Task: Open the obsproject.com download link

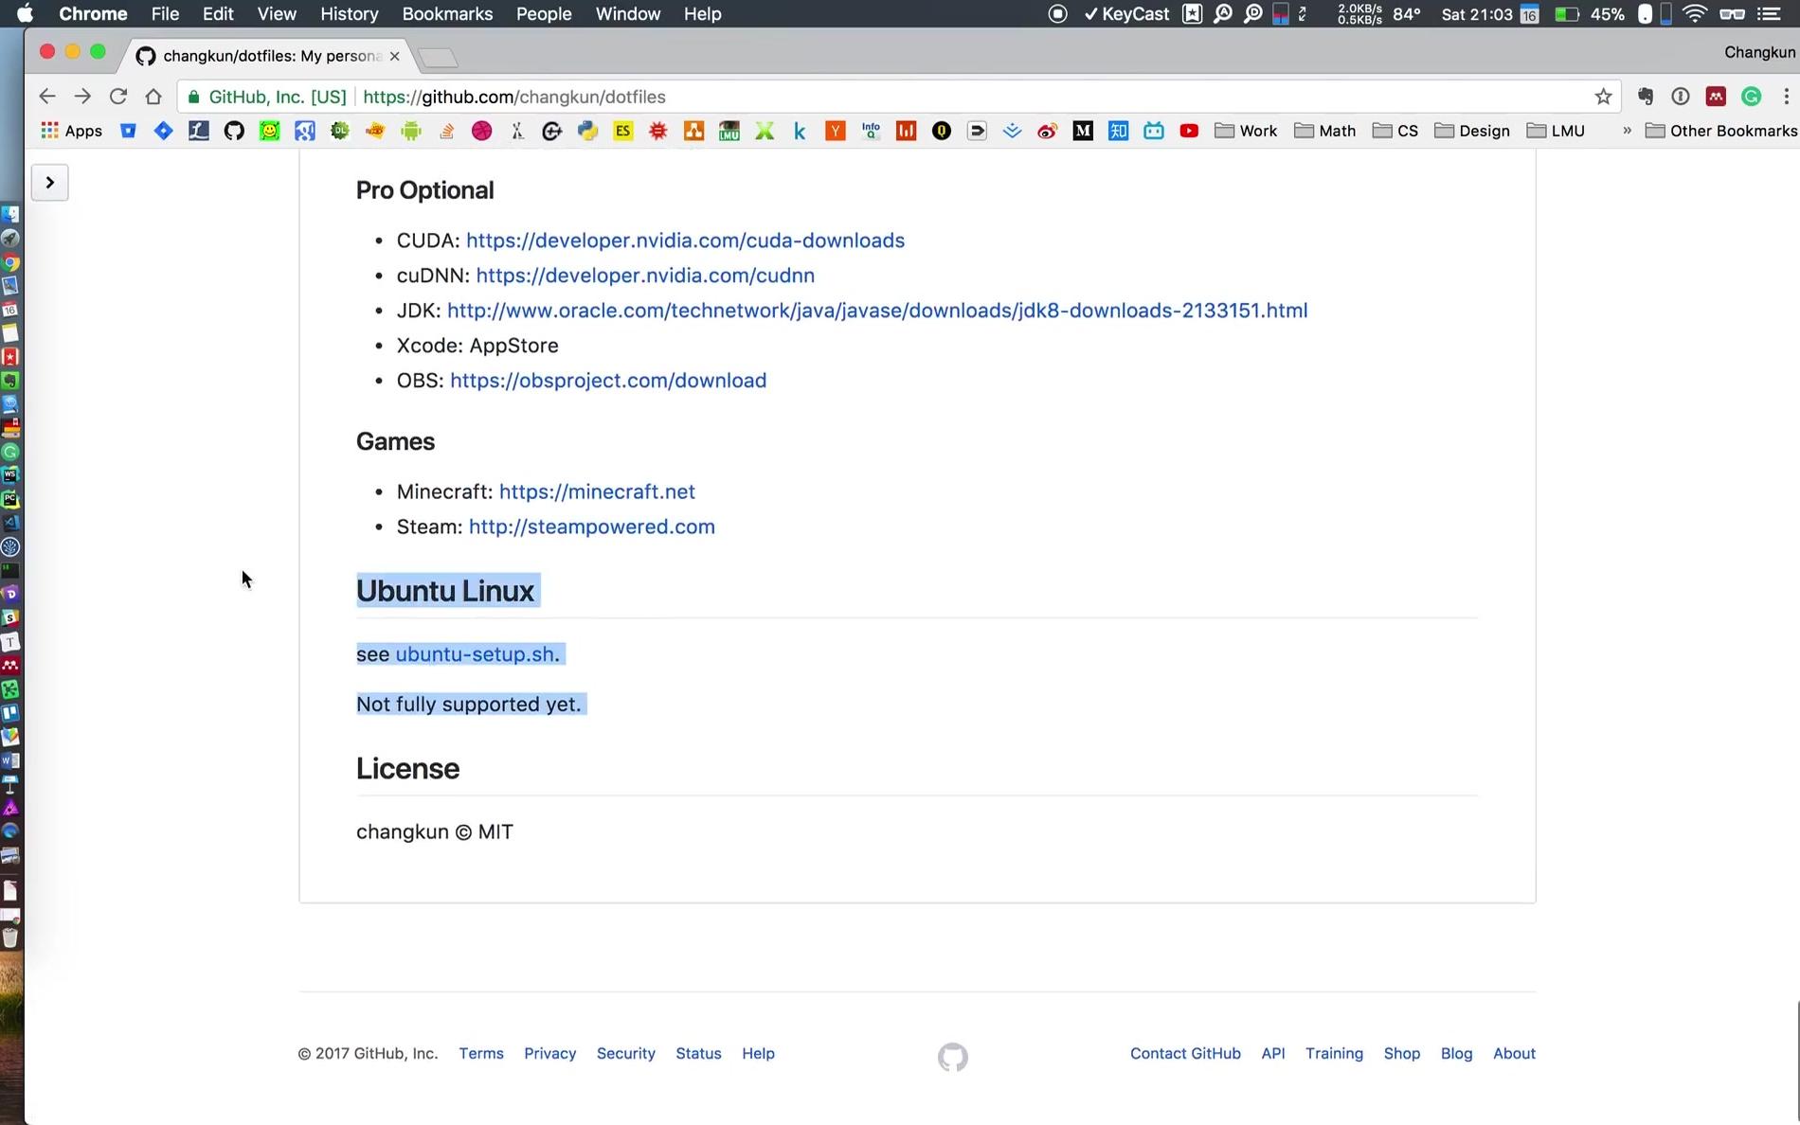Action: pos(608,381)
